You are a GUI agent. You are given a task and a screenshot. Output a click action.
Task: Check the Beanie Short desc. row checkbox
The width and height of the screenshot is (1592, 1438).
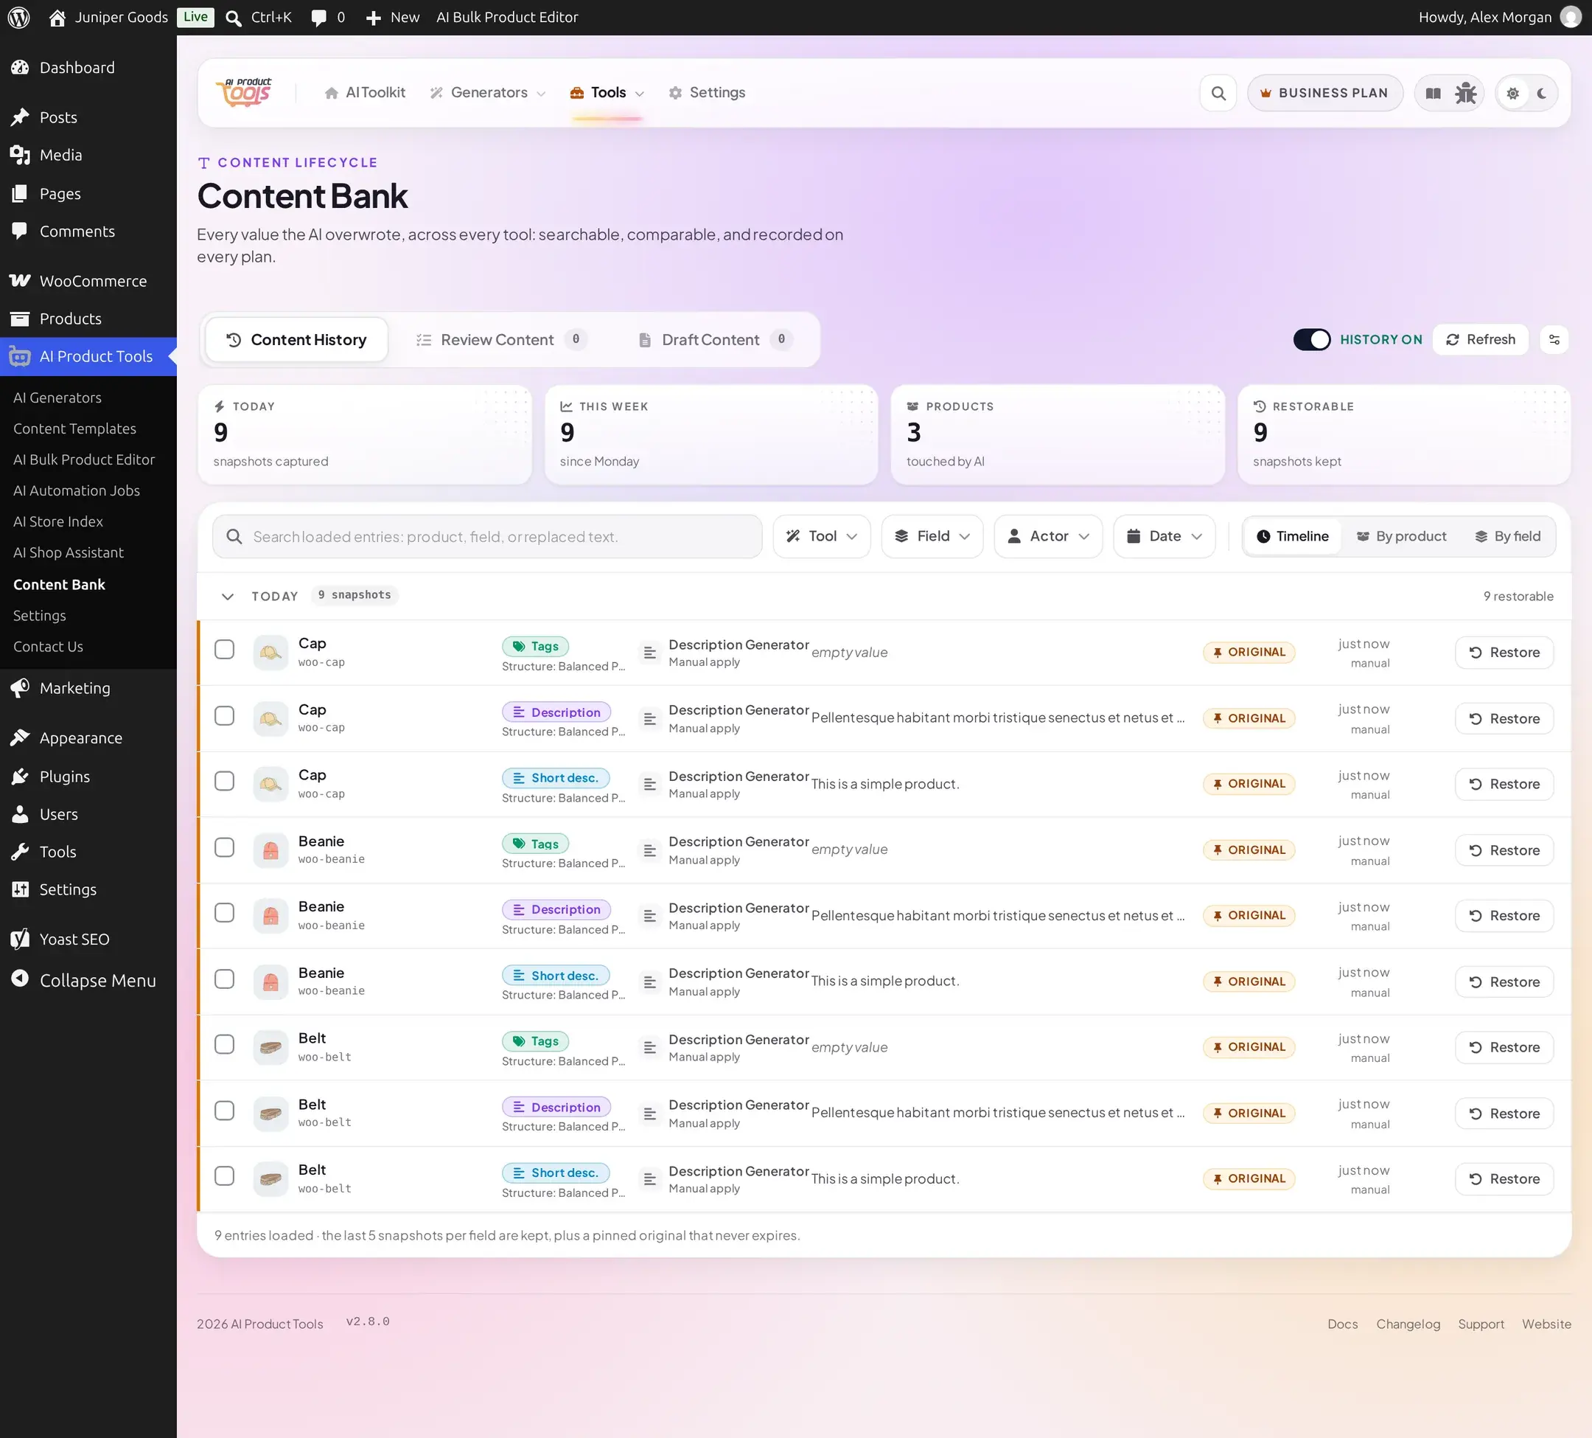[224, 979]
